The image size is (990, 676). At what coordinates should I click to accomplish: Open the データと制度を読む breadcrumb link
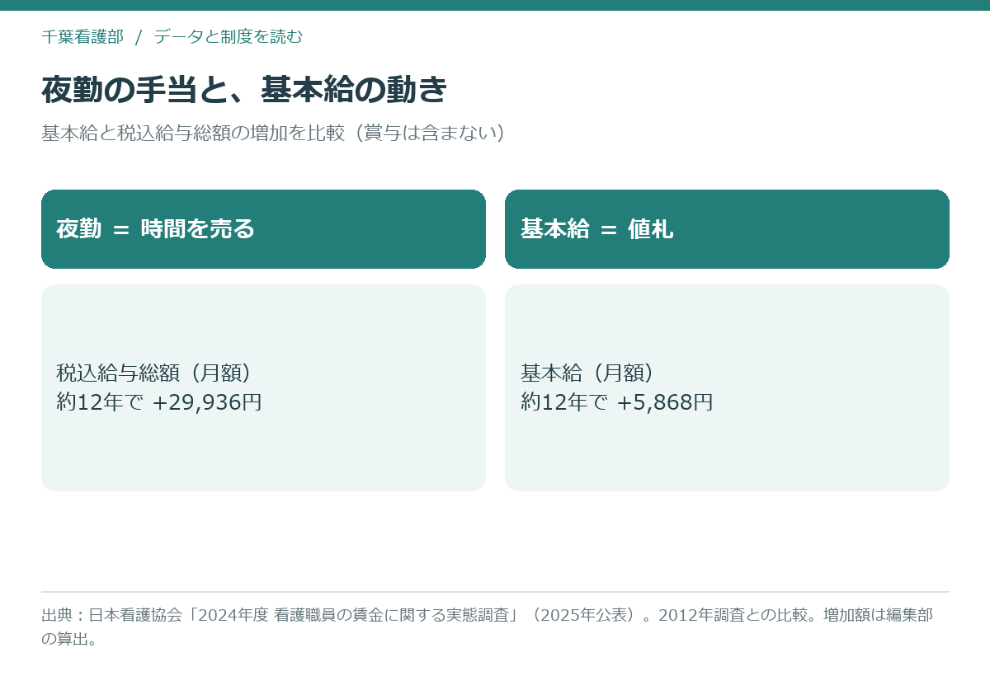[229, 37]
